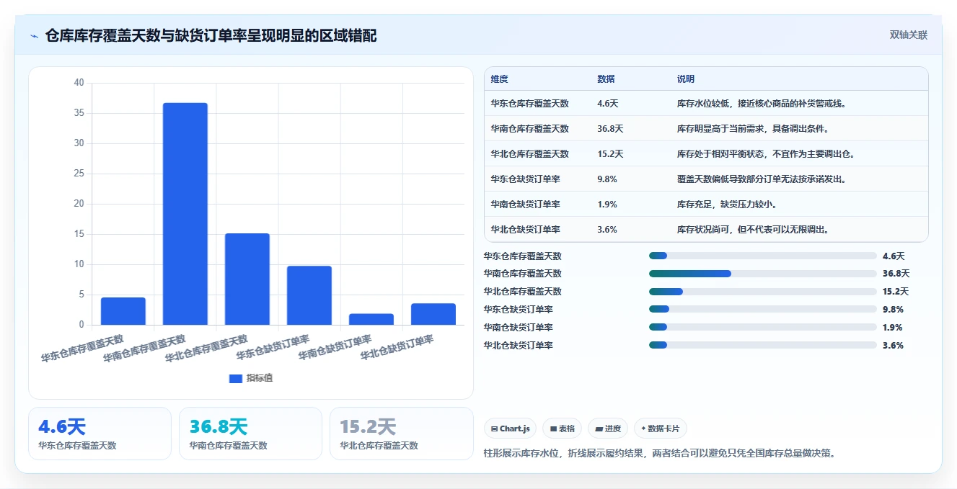
Task: Select the 进度 tag chip
Action: 608,429
